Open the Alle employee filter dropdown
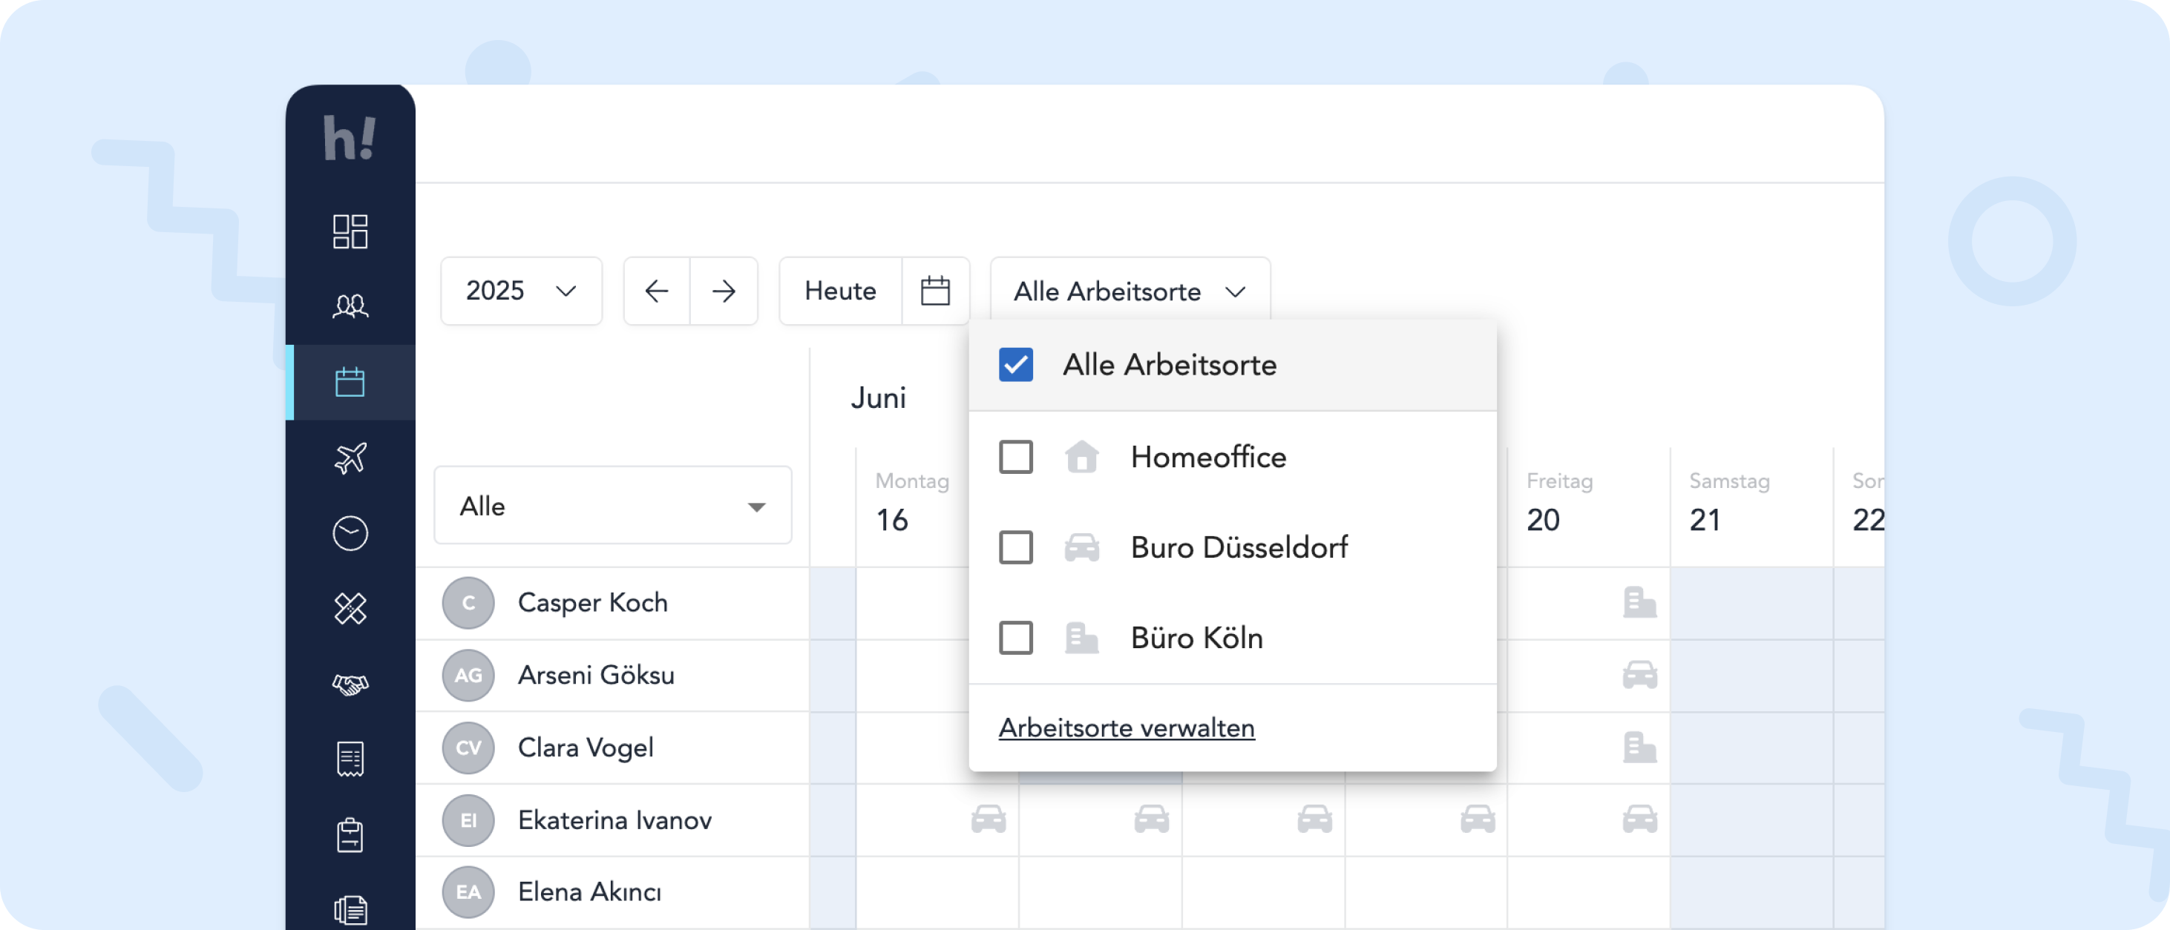Viewport: 2170px width, 930px height. tap(612, 506)
